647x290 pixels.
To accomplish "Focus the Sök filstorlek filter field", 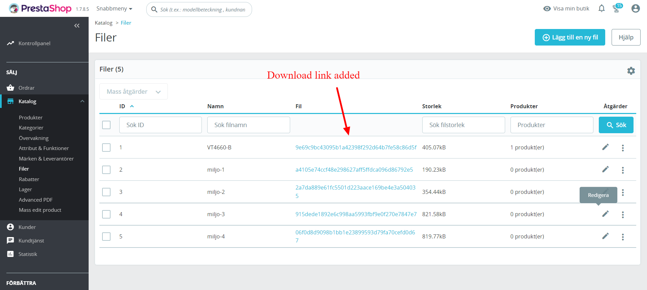I will coord(464,125).
